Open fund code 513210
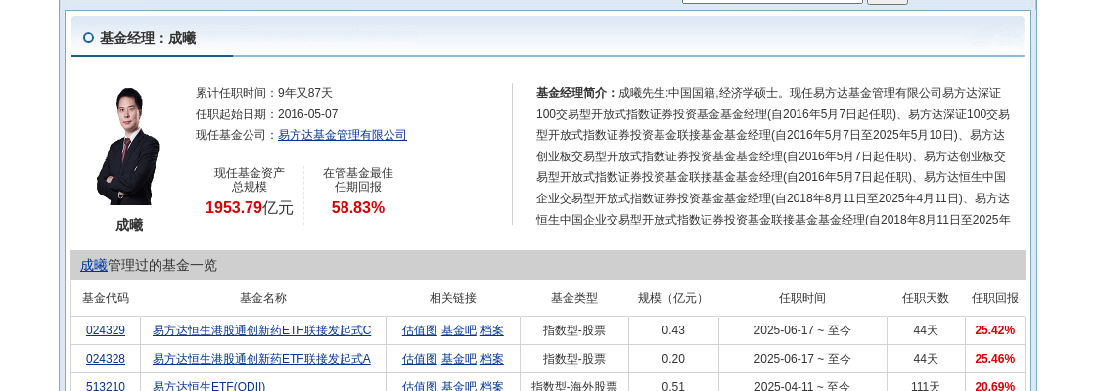The width and height of the screenshot is (1096, 391). click(x=106, y=386)
